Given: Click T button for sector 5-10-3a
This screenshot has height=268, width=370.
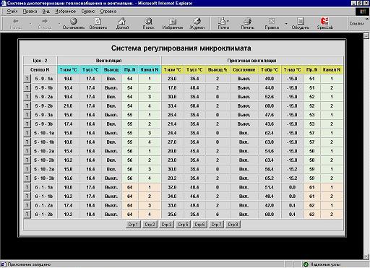Looking at the screenshot, I should [x=27, y=169].
